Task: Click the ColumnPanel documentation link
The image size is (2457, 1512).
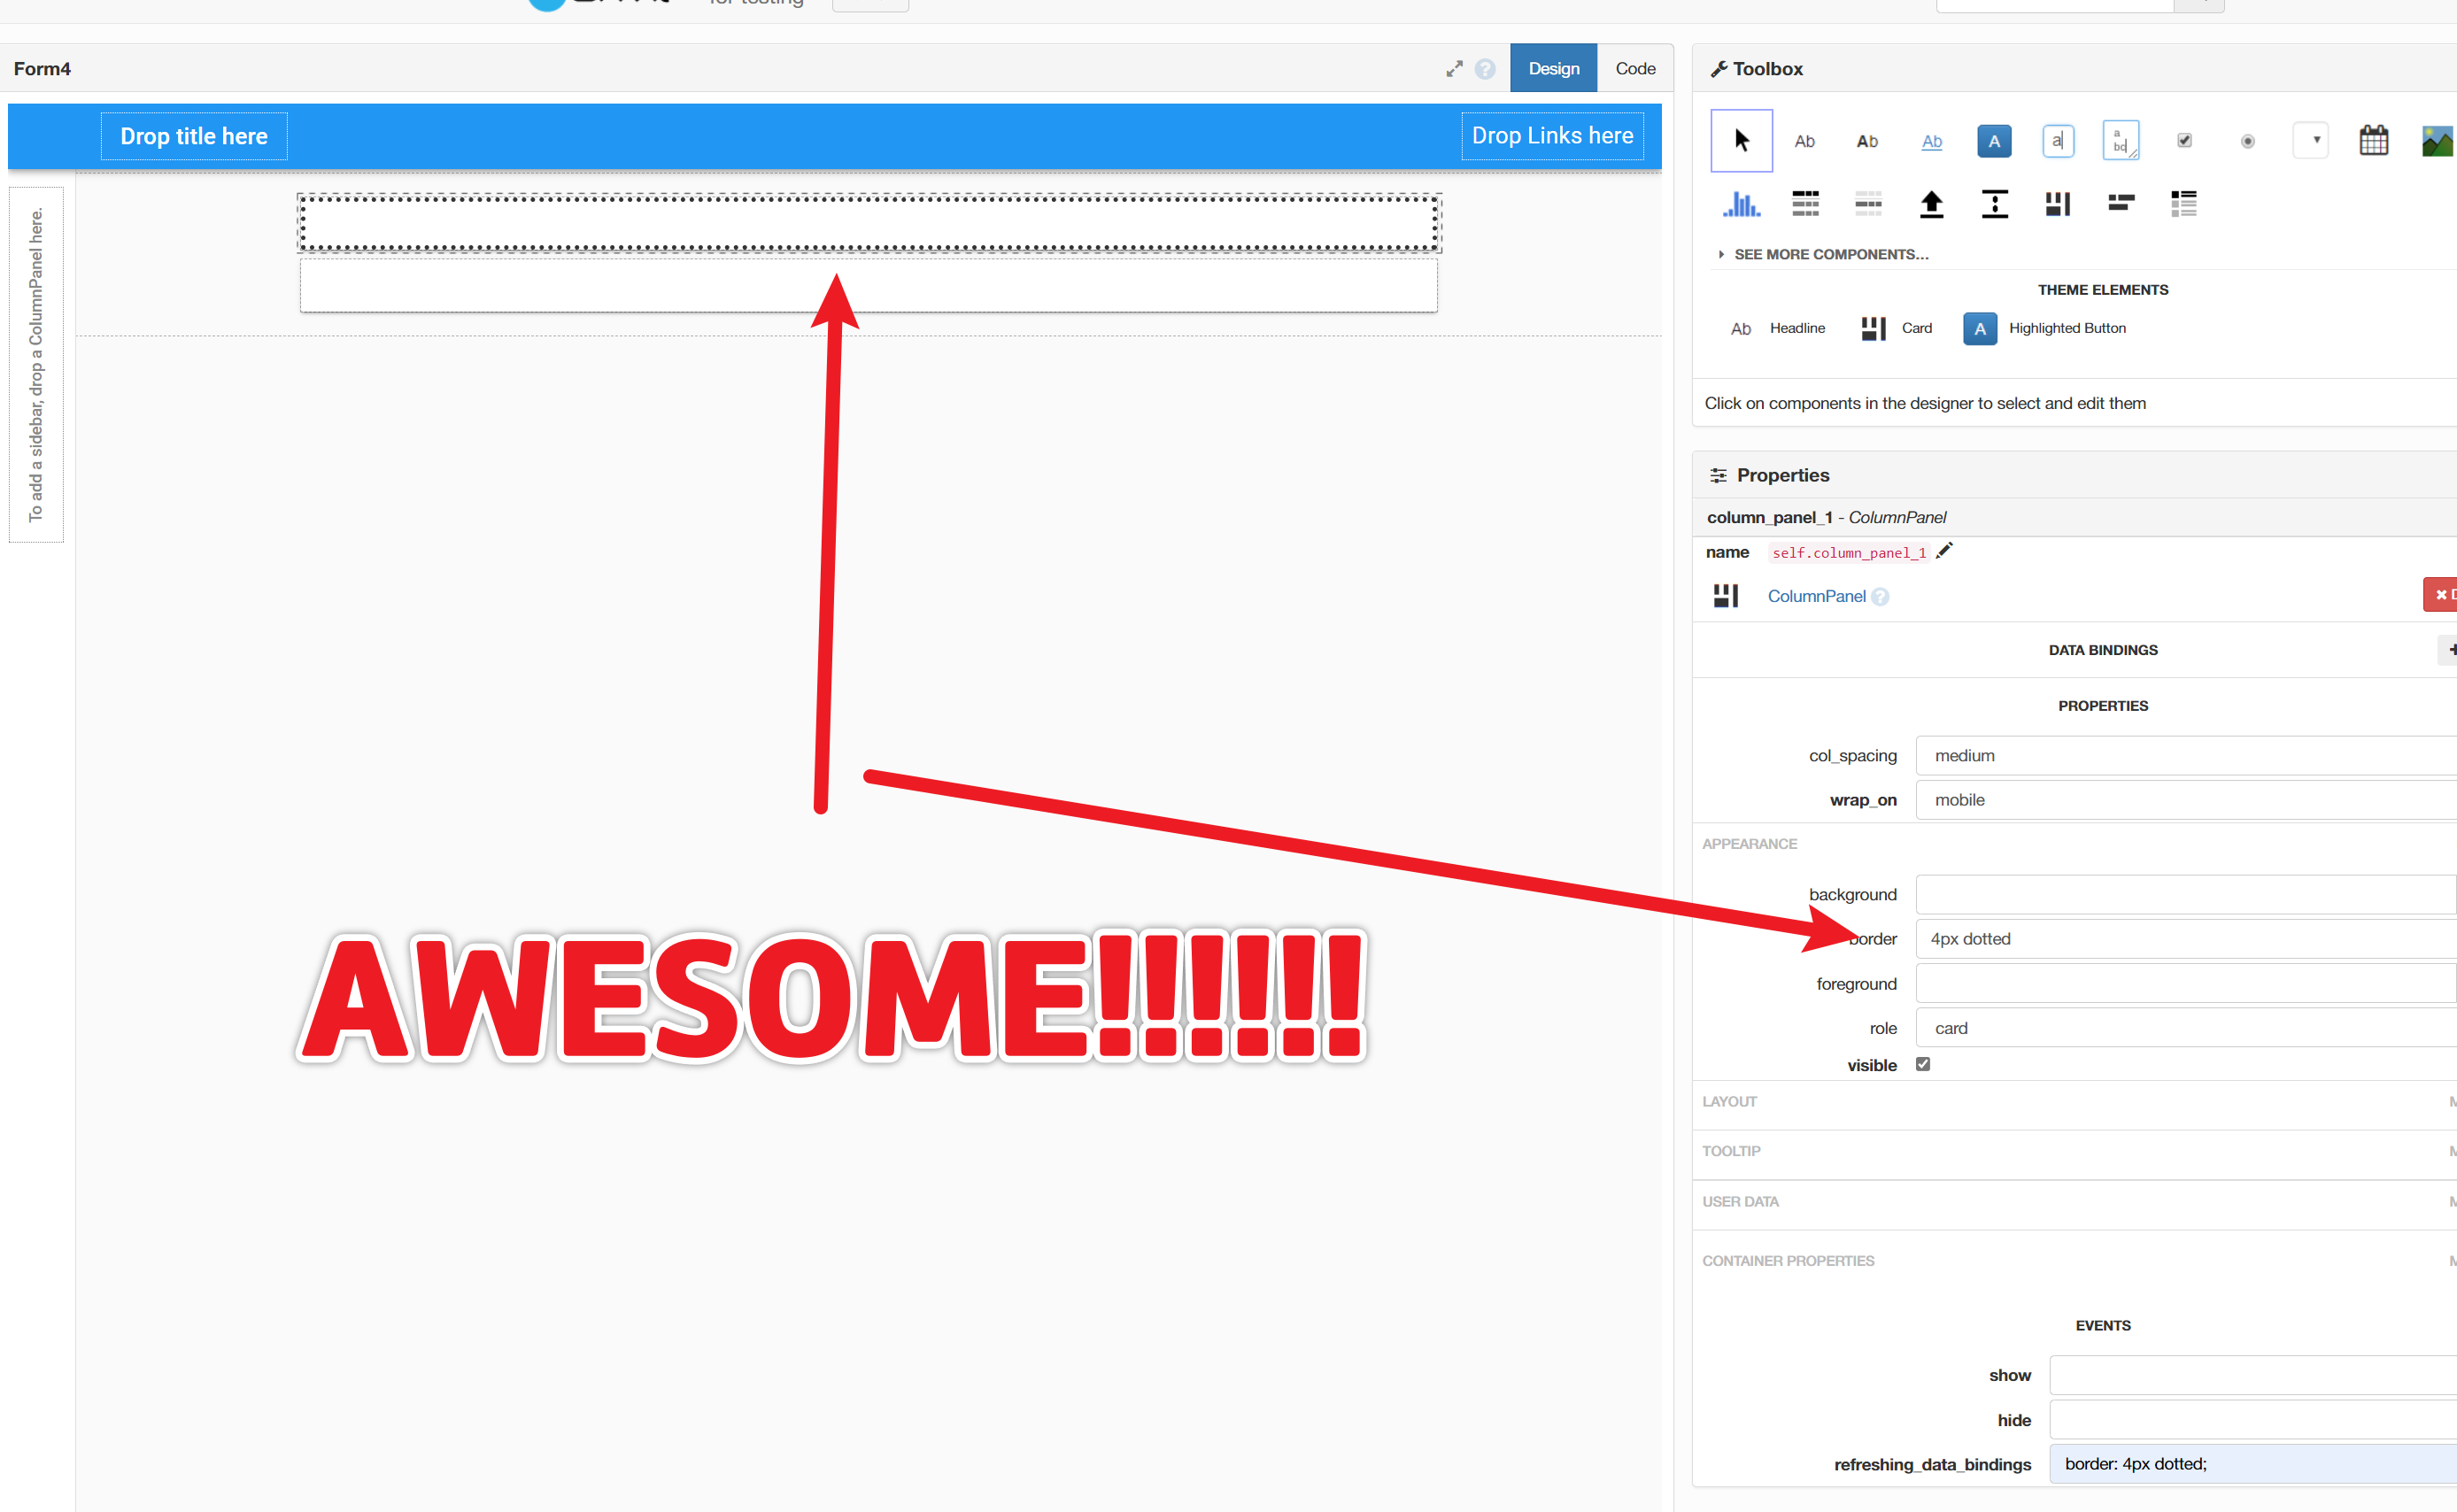Action: click(1816, 597)
